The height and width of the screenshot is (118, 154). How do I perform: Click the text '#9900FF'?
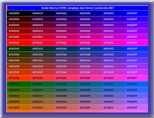(132, 31)
